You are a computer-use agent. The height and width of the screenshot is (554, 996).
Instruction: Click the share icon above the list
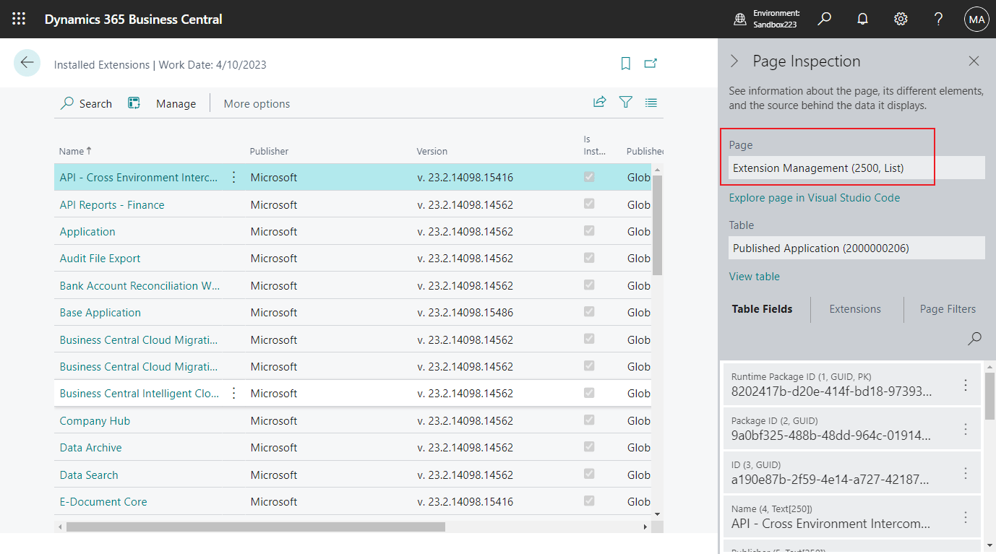click(599, 103)
